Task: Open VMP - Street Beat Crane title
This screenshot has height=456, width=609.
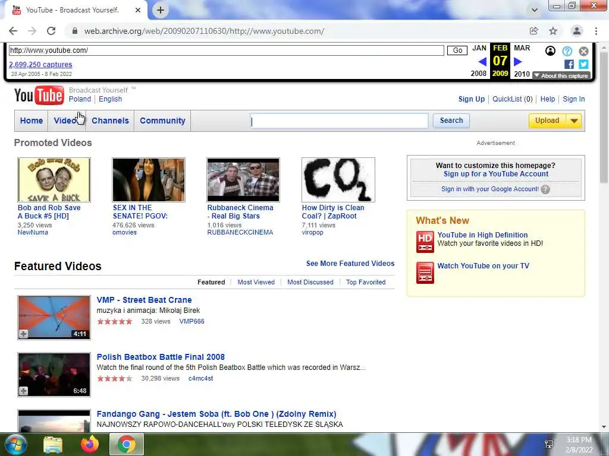Action: pos(144,300)
